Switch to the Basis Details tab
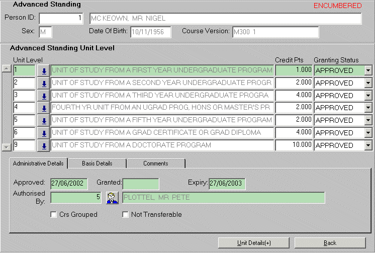375x253 pixels. pos(97,163)
